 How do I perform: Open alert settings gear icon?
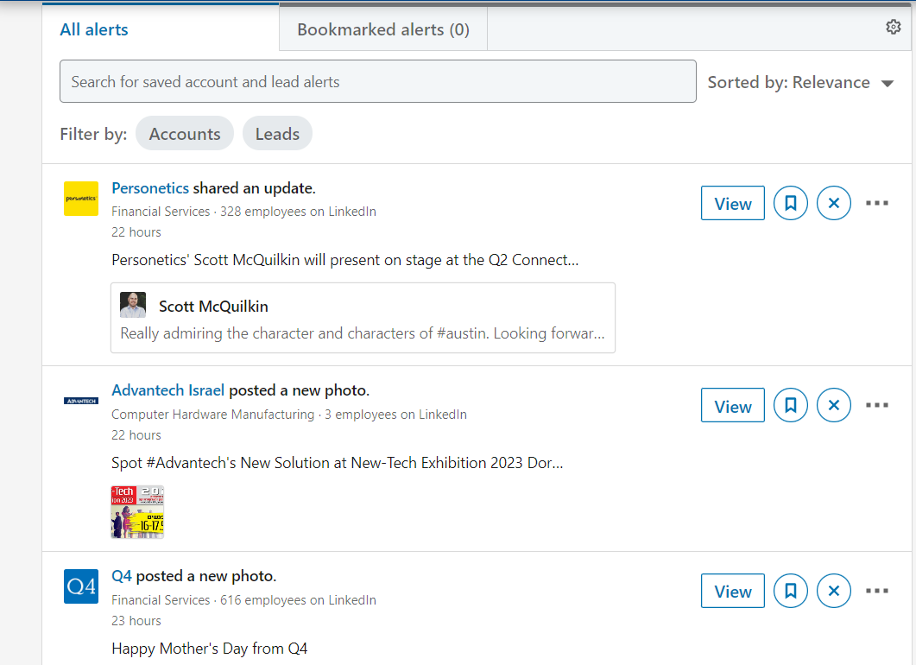(893, 27)
